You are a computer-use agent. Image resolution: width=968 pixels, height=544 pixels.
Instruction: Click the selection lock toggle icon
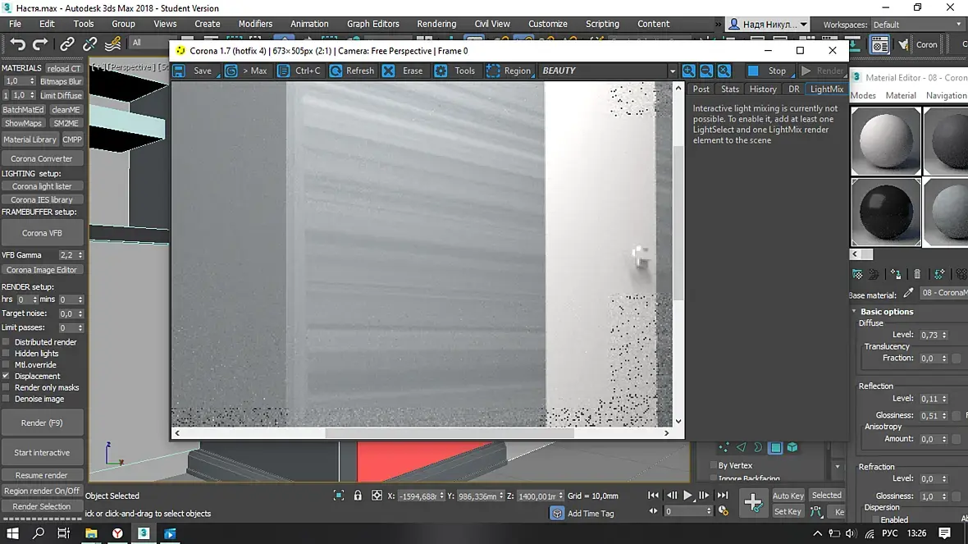[358, 496]
